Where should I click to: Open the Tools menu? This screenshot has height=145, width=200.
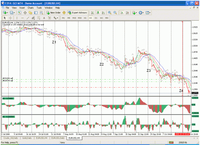pos(39,8)
